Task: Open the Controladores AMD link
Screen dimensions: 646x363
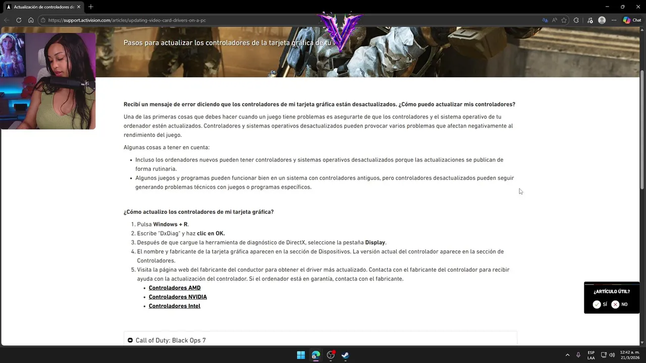Action: point(175,288)
